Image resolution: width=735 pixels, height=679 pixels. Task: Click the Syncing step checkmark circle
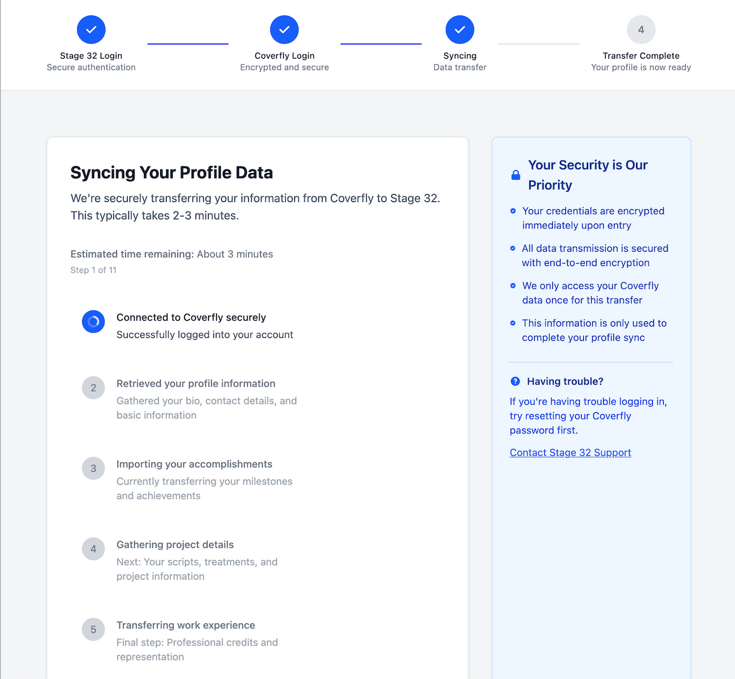coord(460,29)
